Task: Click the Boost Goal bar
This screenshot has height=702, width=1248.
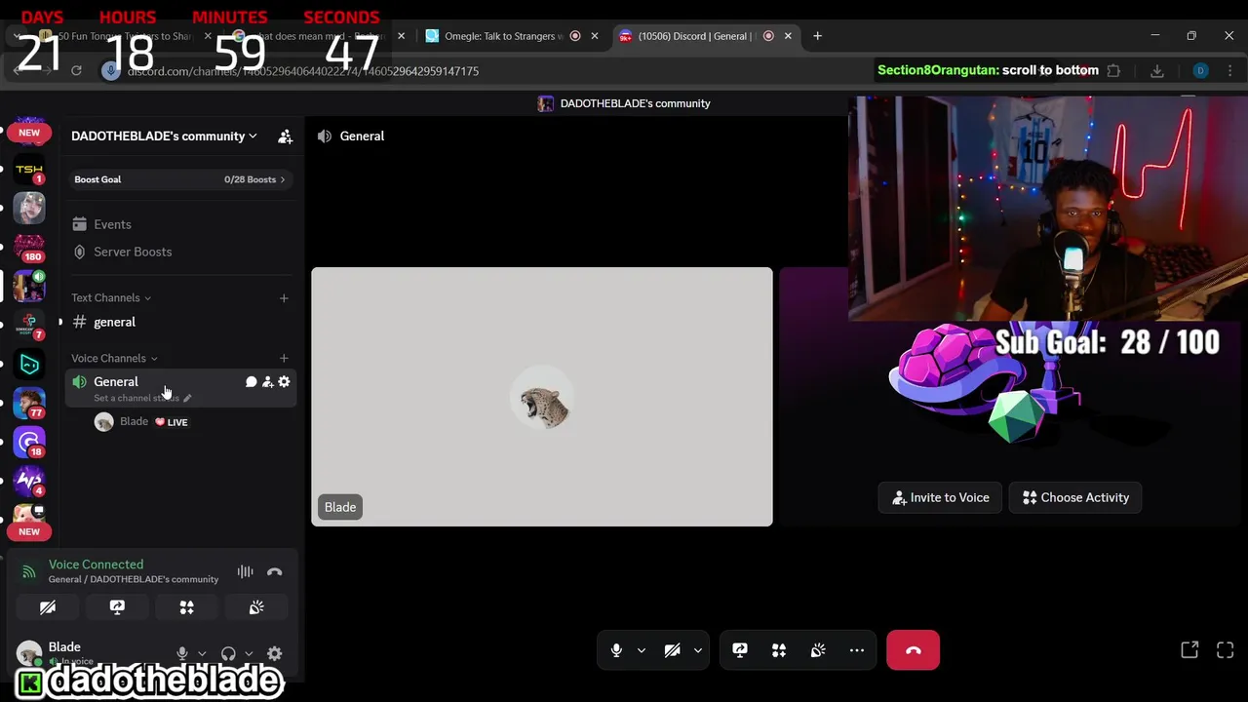Action: 181,179
